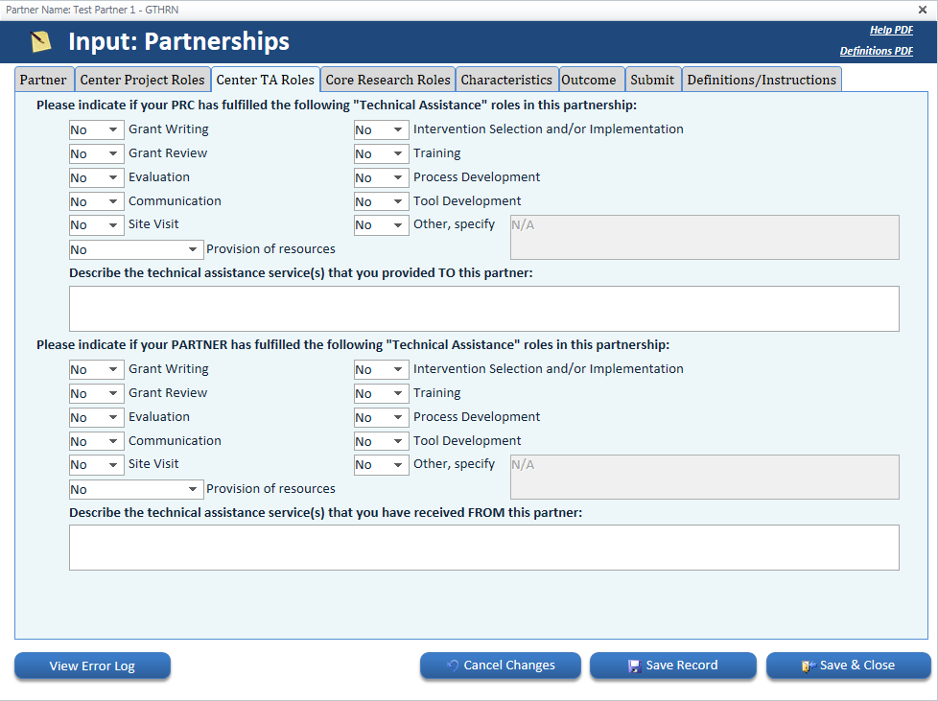Image resolution: width=938 pixels, height=701 pixels.
Task: Go to the Characteristics tab
Action: tap(506, 80)
